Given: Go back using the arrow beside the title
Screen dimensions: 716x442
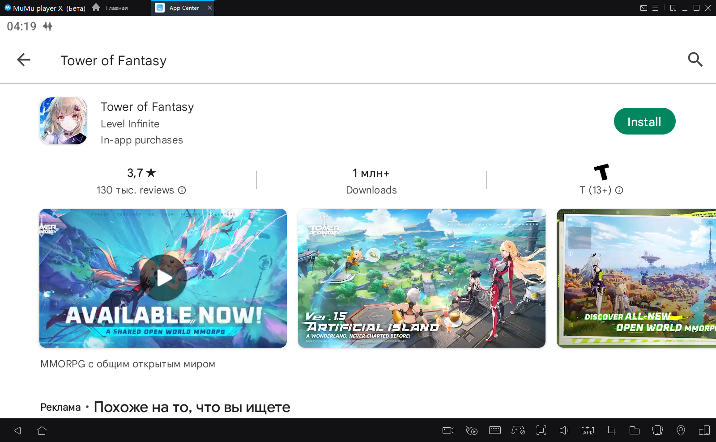Looking at the screenshot, I should point(23,60).
